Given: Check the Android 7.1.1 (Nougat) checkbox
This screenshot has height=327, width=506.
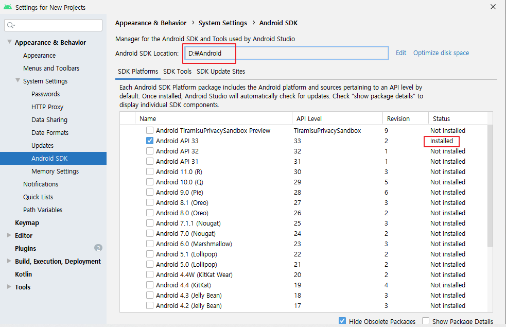Looking at the screenshot, I should [149, 223].
